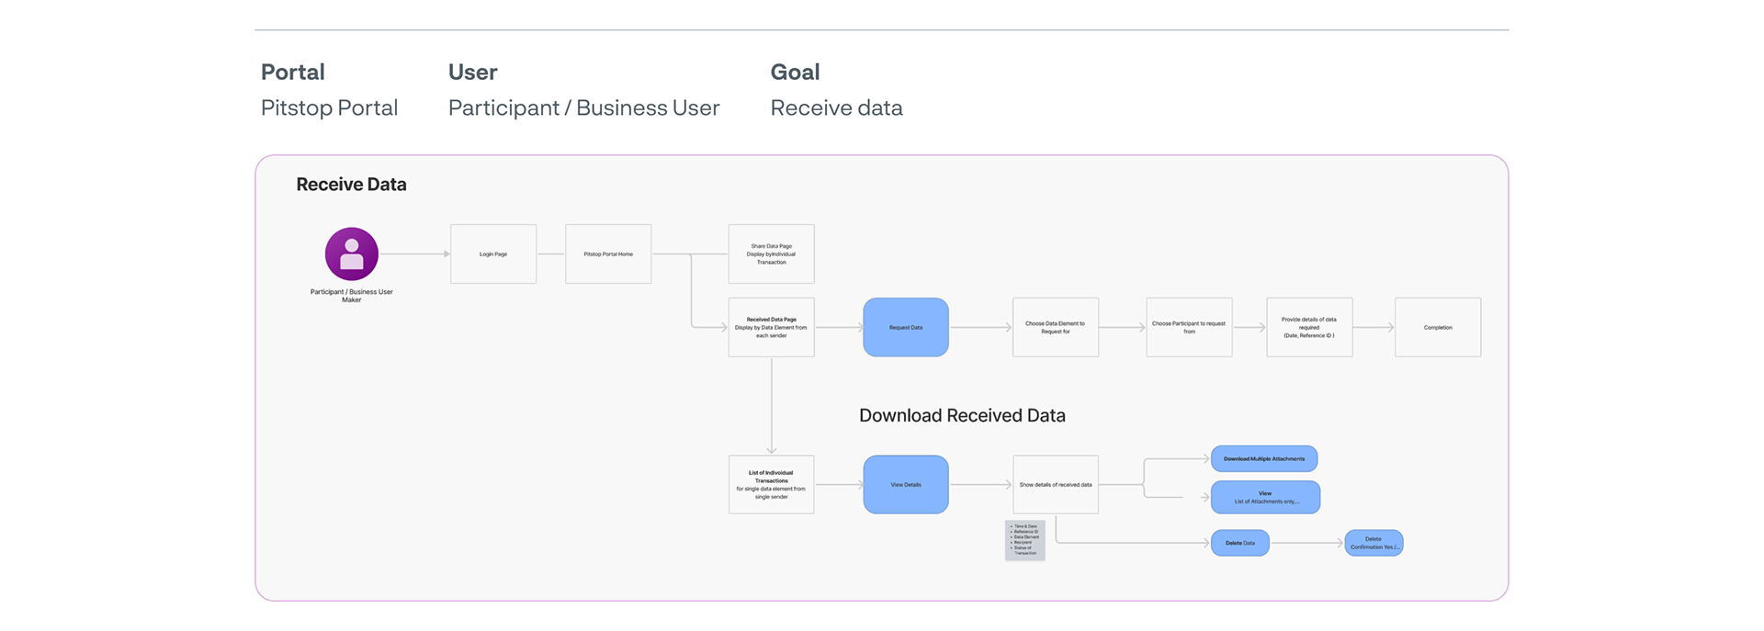Select Choose Participant to request from box
1764x631 pixels.
[x=1189, y=327]
